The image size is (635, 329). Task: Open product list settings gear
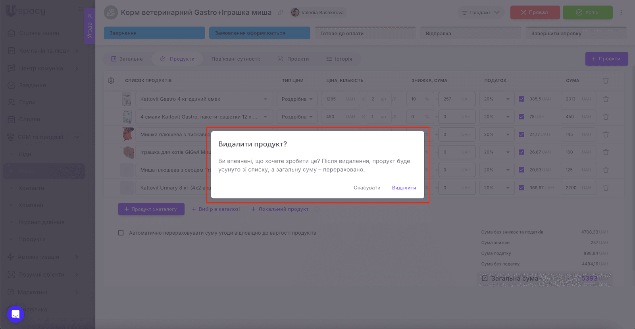pos(111,80)
